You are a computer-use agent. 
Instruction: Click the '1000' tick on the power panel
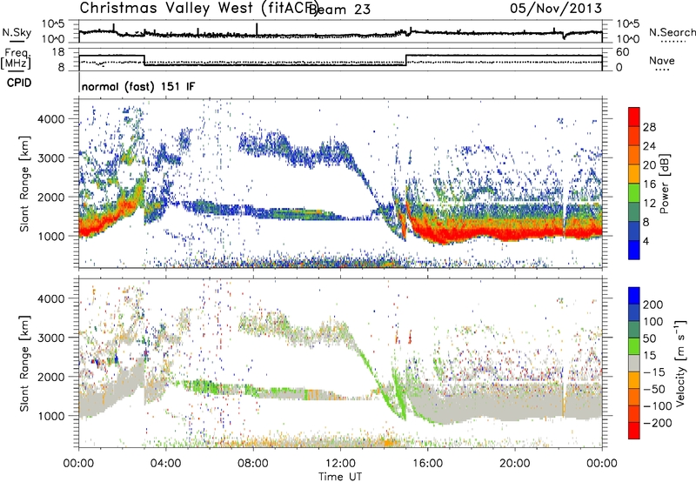pyautogui.click(x=50, y=236)
